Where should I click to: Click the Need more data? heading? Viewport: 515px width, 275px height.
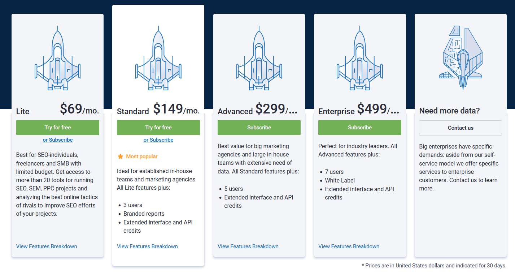click(449, 111)
